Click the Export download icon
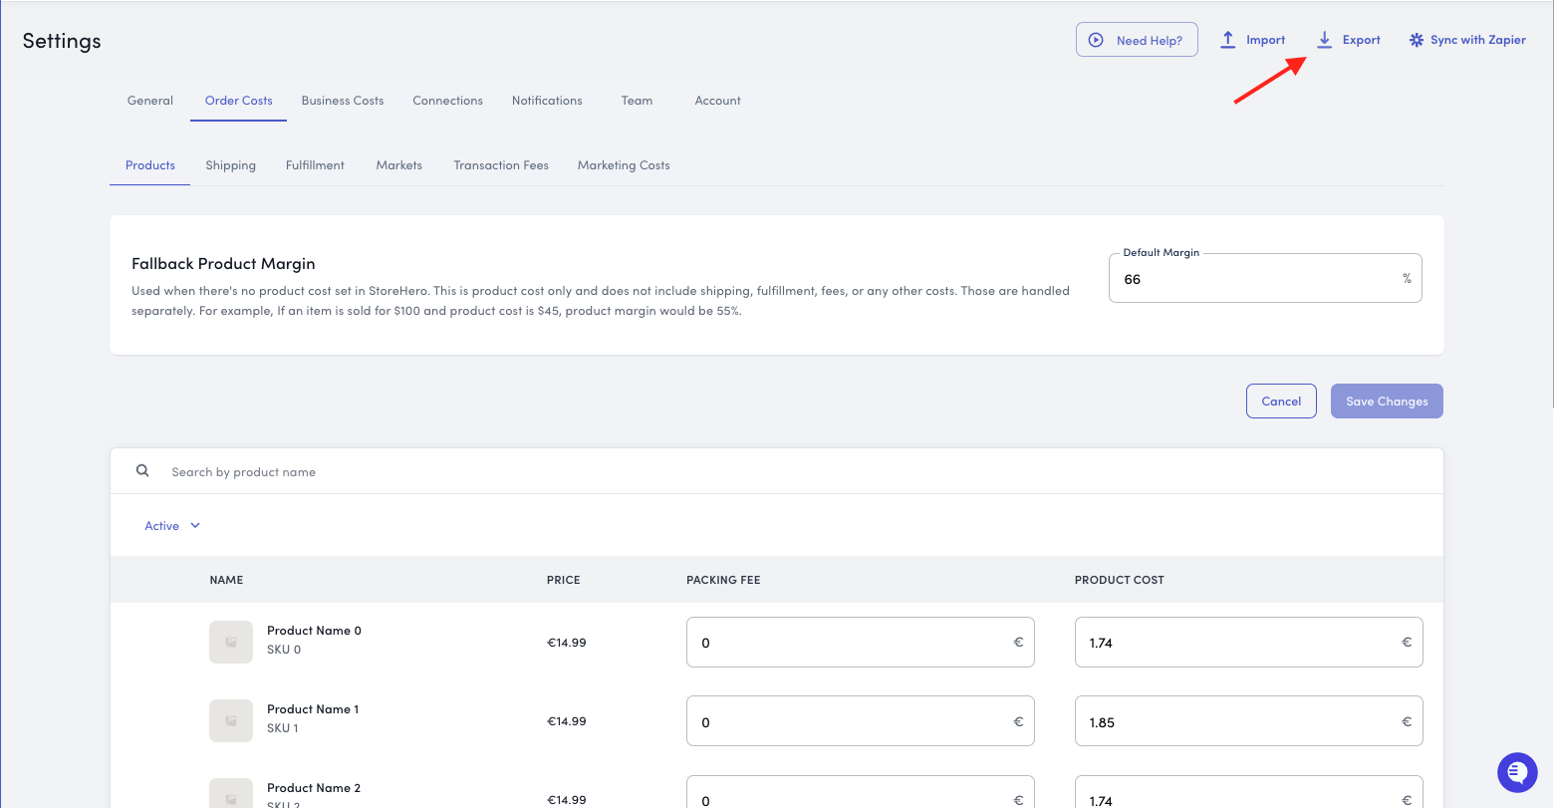The width and height of the screenshot is (1554, 808). 1324,40
